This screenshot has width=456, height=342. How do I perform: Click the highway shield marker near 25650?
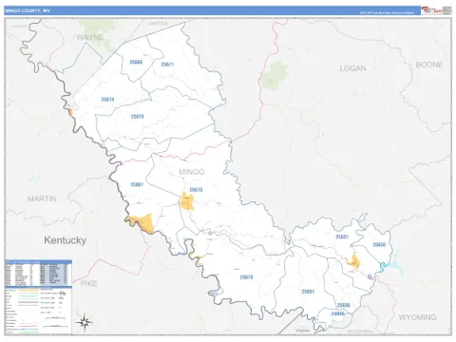point(370,276)
